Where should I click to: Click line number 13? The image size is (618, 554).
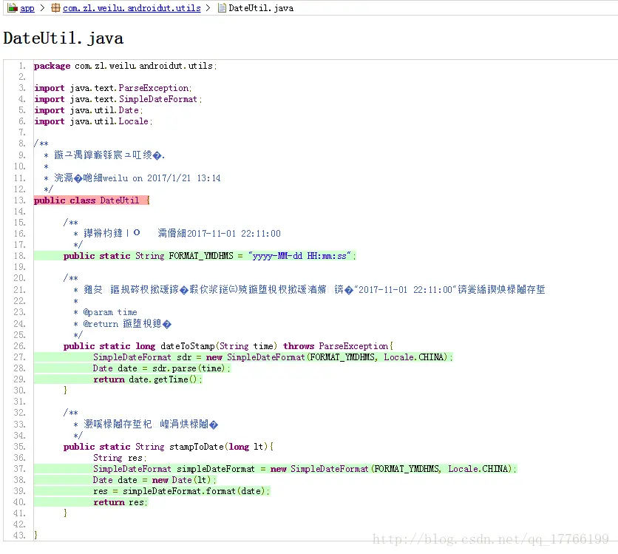(x=20, y=200)
